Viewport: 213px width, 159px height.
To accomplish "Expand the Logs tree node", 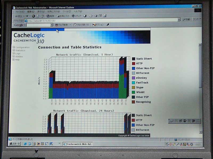I will [14, 54].
